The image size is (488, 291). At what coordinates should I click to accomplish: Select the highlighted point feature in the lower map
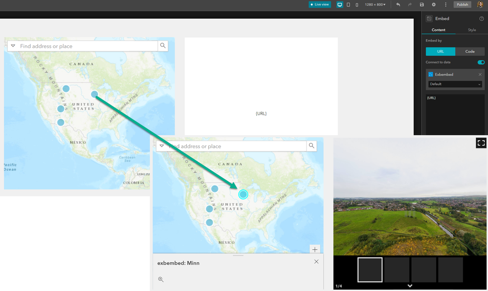243,194
